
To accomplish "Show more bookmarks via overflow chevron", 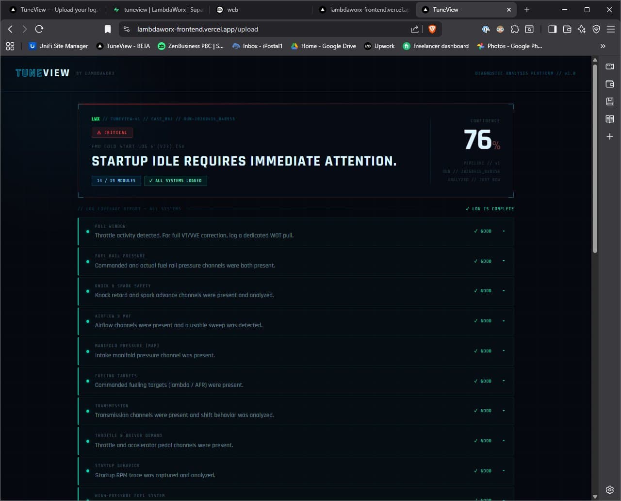I will (x=603, y=46).
